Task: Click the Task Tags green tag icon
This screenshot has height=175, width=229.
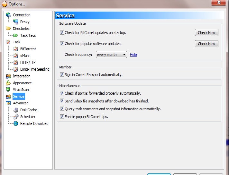Action: point(16,35)
